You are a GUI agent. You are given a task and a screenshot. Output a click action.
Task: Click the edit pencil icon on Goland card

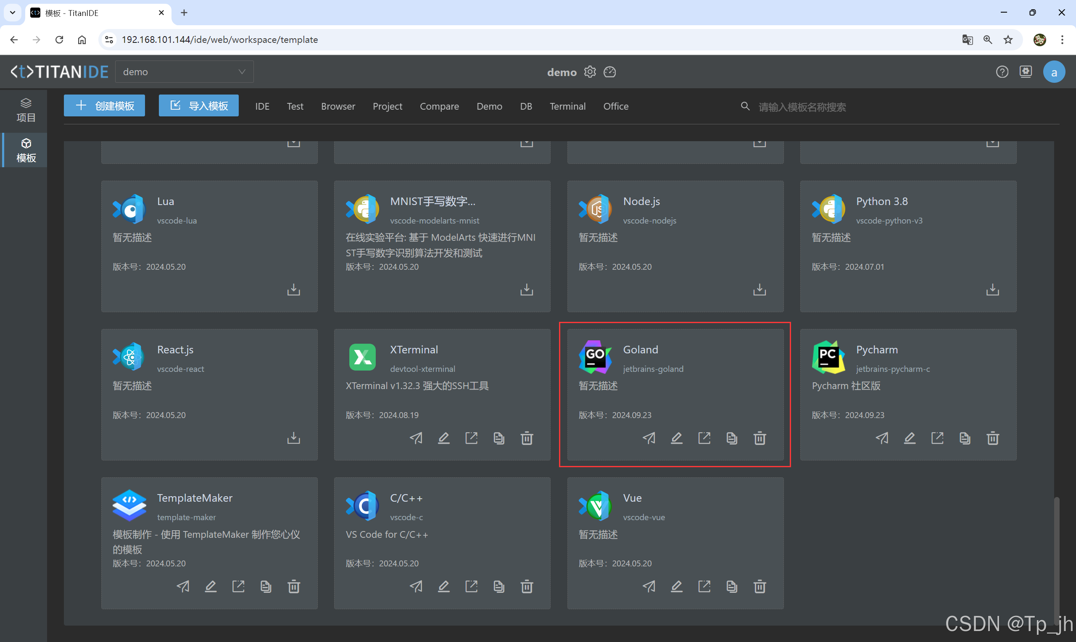(x=676, y=438)
